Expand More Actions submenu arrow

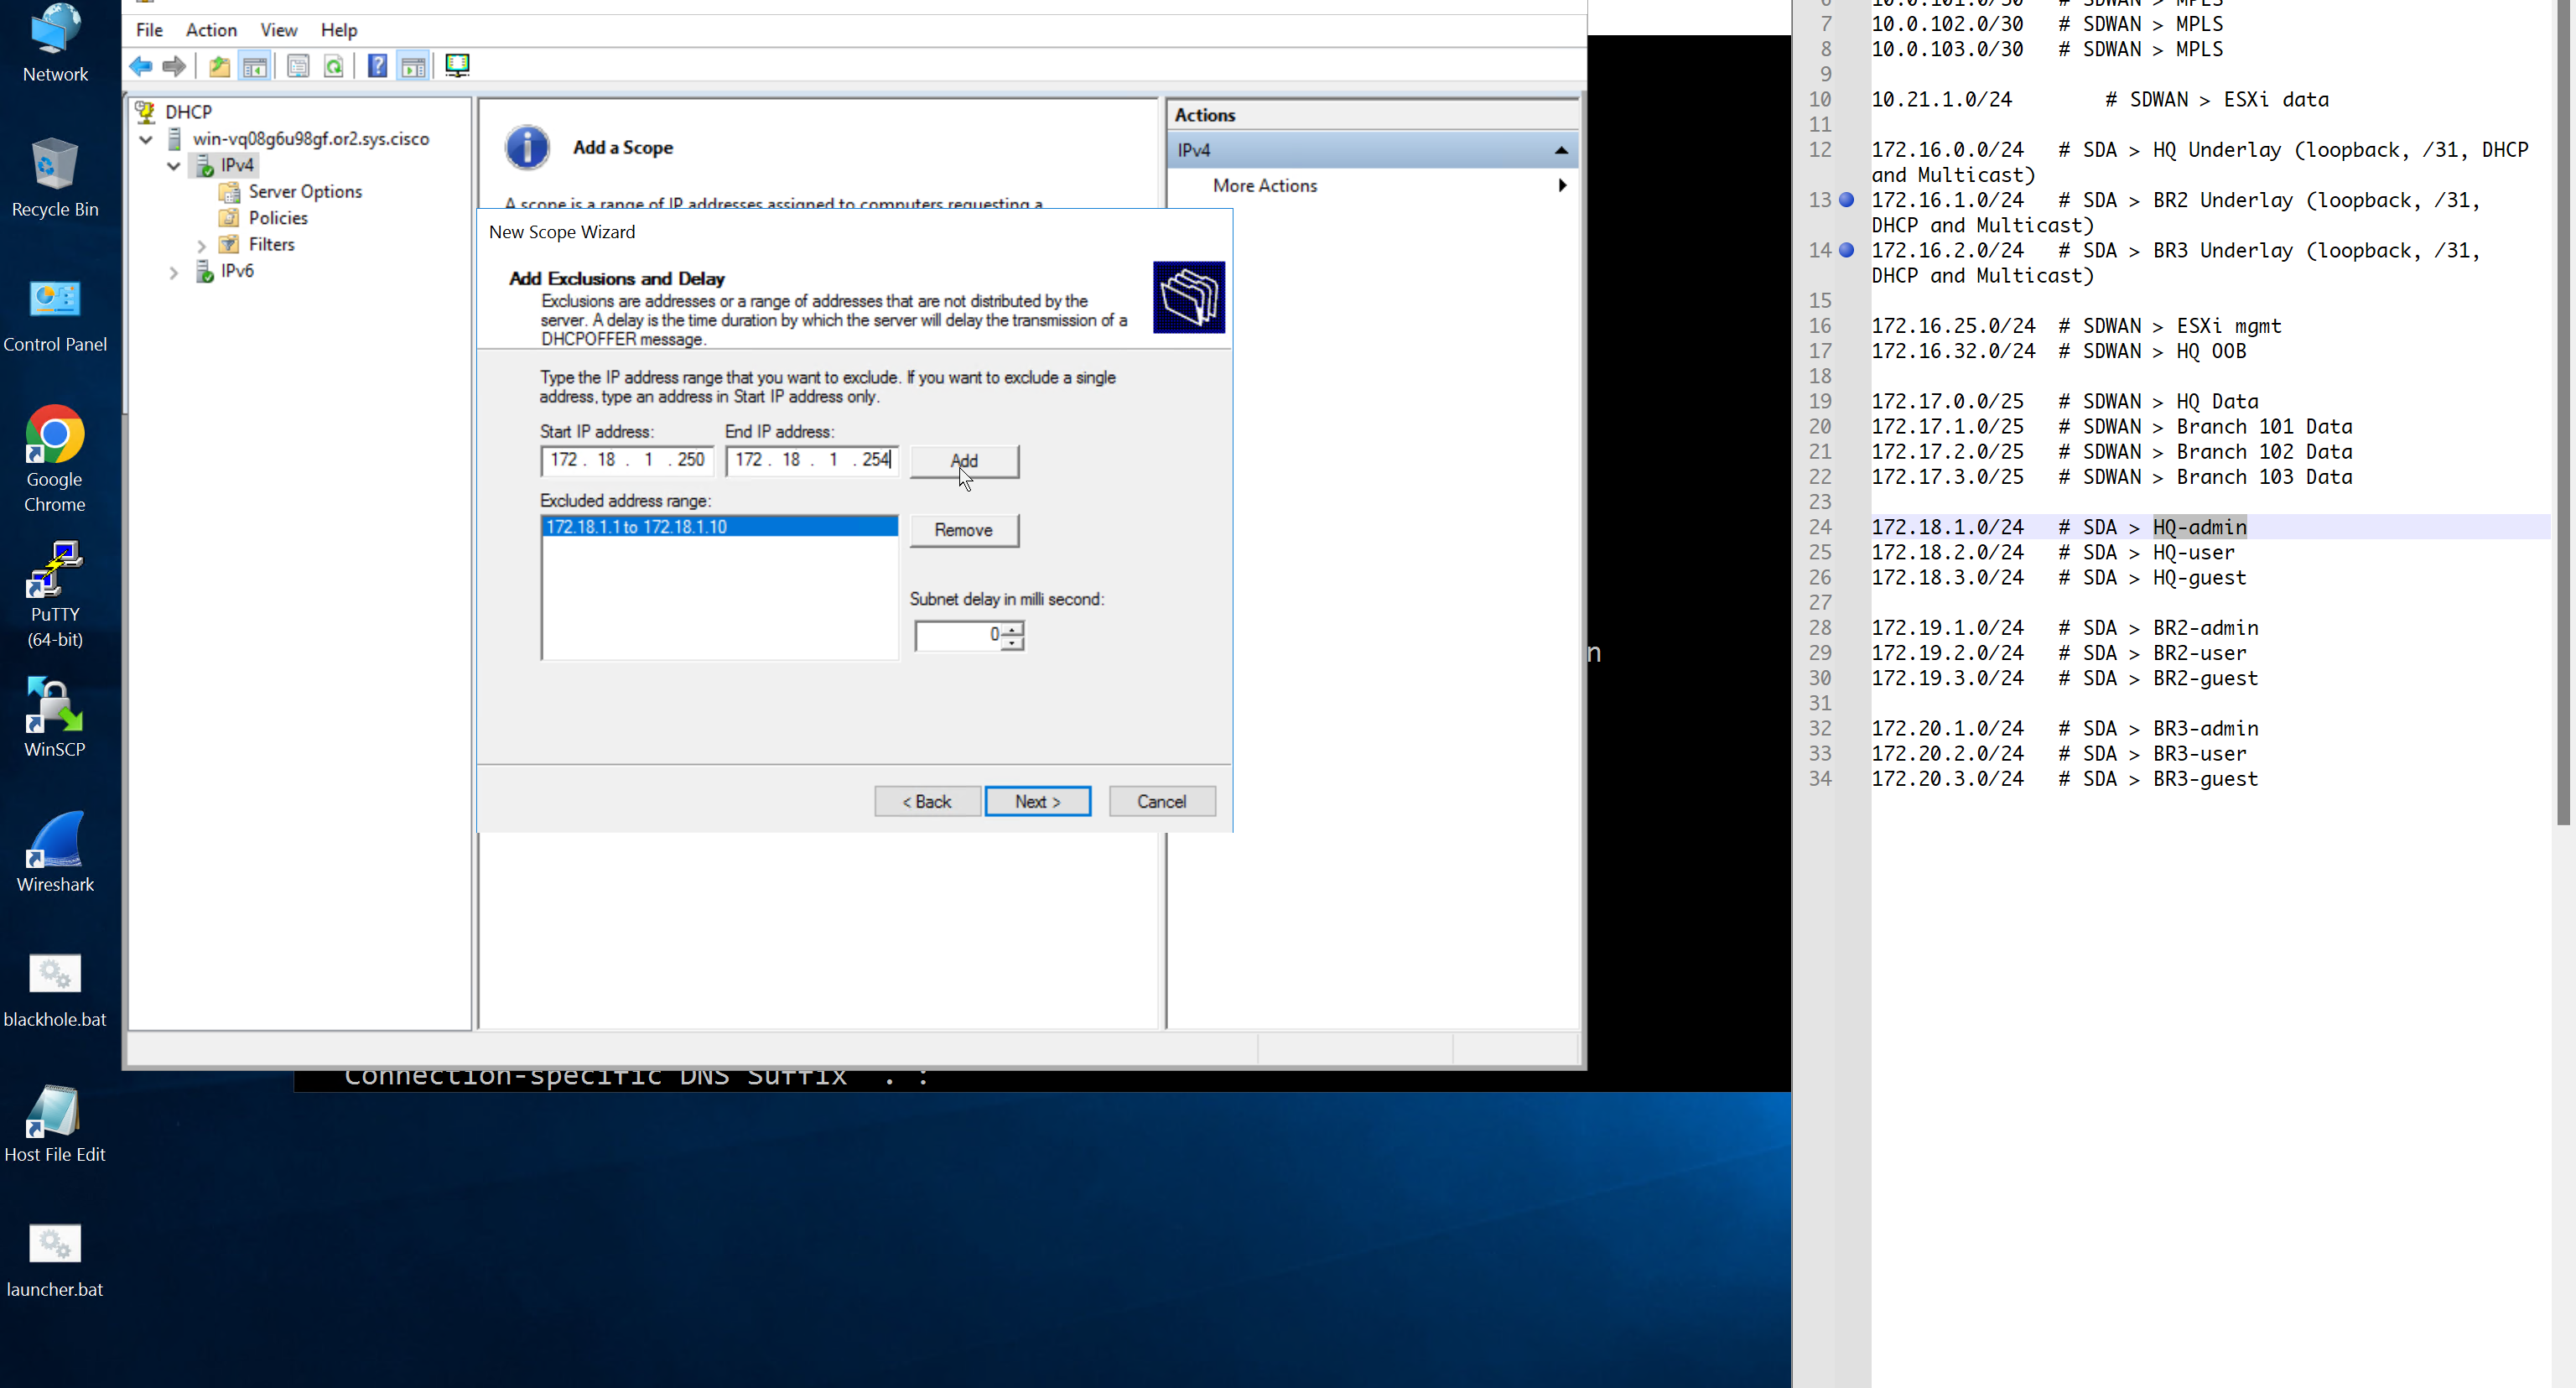point(1561,186)
